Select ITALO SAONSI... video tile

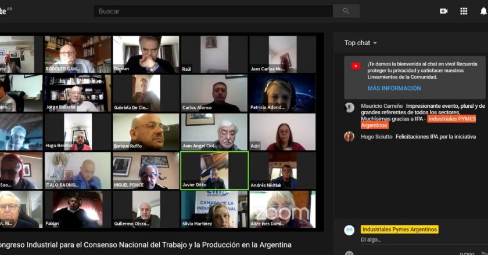point(78,170)
